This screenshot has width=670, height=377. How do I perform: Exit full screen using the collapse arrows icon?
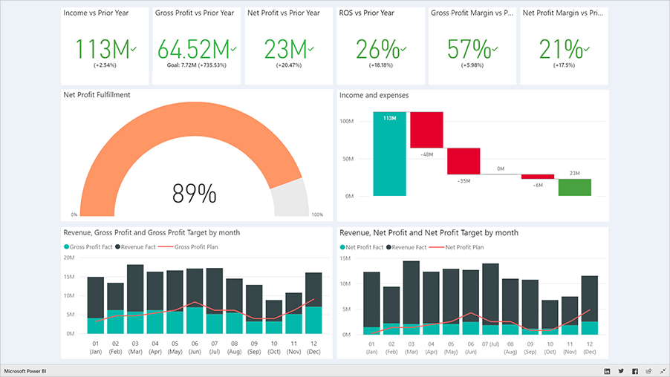[x=661, y=370]
